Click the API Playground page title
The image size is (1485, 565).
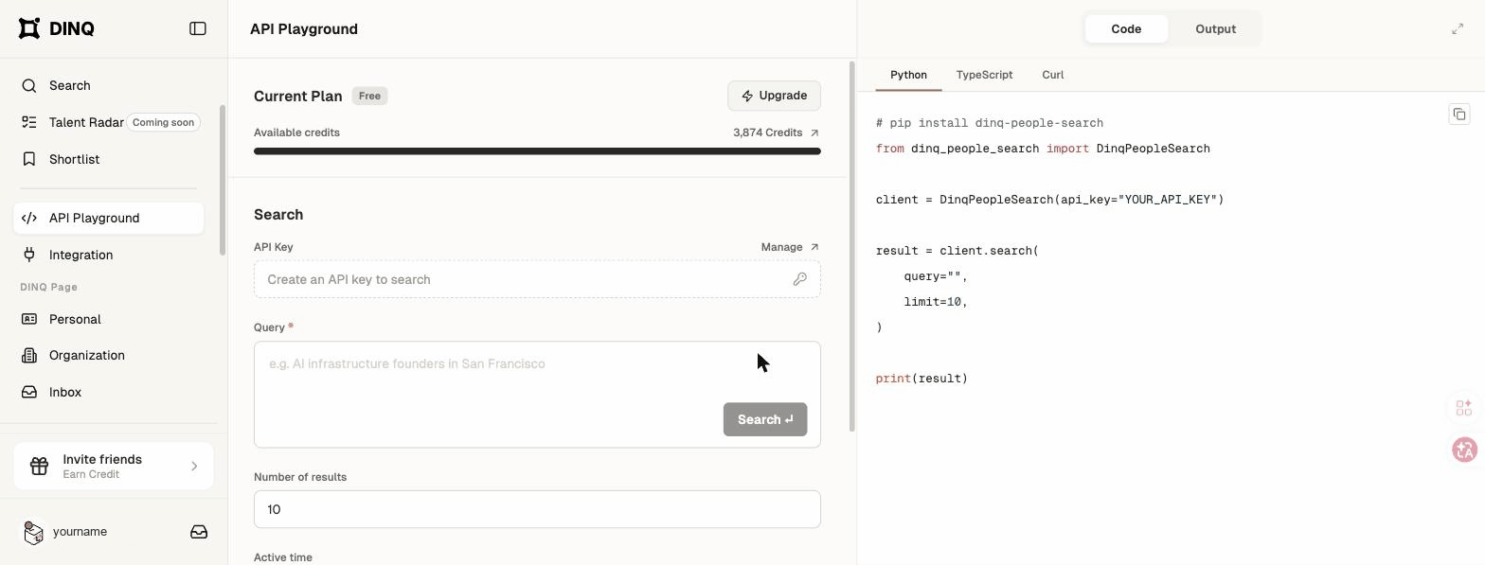coord(304,29)
